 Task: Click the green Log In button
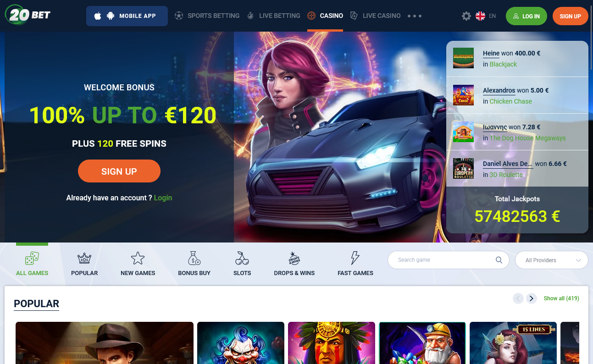tap(526, 16)
